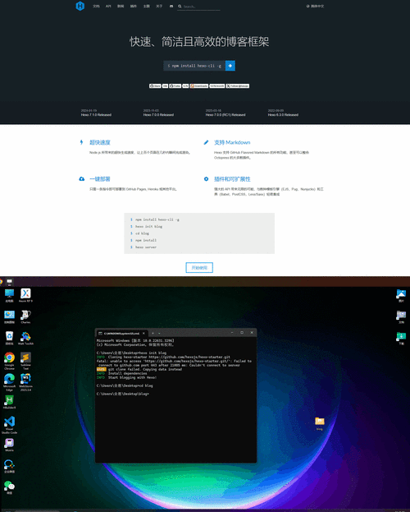Viewport: 410px width, 512px height.
Task: Open the 主题 nav item
Action: pyautogui.click(x=146, y=7)
